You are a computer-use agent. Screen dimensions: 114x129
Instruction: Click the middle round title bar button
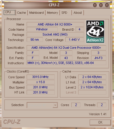pos(101,5)
